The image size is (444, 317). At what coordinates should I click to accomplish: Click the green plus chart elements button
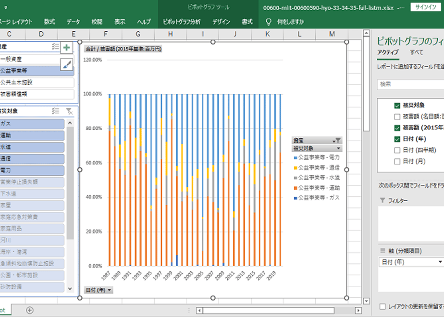click(66, 47)
